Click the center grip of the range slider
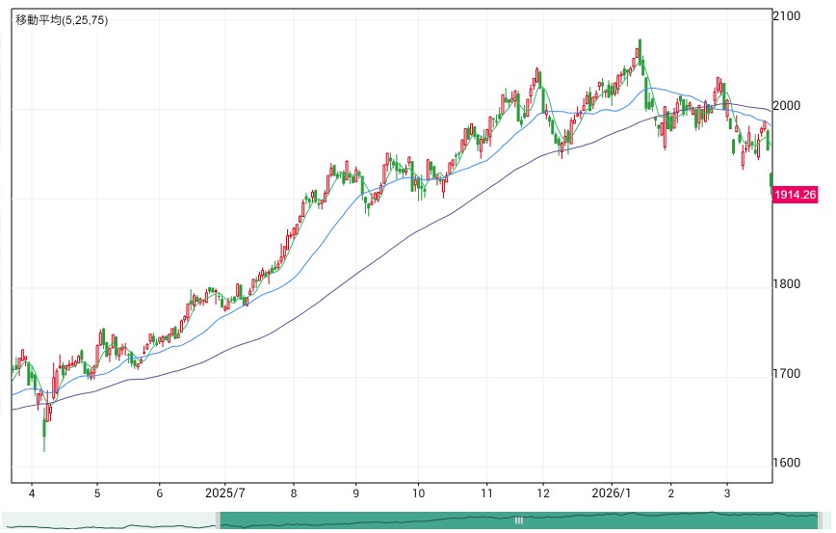Viewport: 836px width, 533px height. pyautogui.click(x=518, y=520)
